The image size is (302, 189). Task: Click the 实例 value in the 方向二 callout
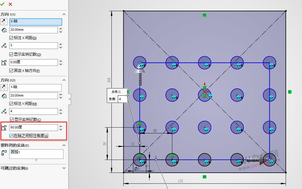click(x=122, y=99)
